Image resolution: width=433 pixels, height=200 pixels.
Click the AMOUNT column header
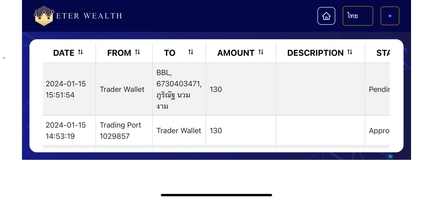236,53
